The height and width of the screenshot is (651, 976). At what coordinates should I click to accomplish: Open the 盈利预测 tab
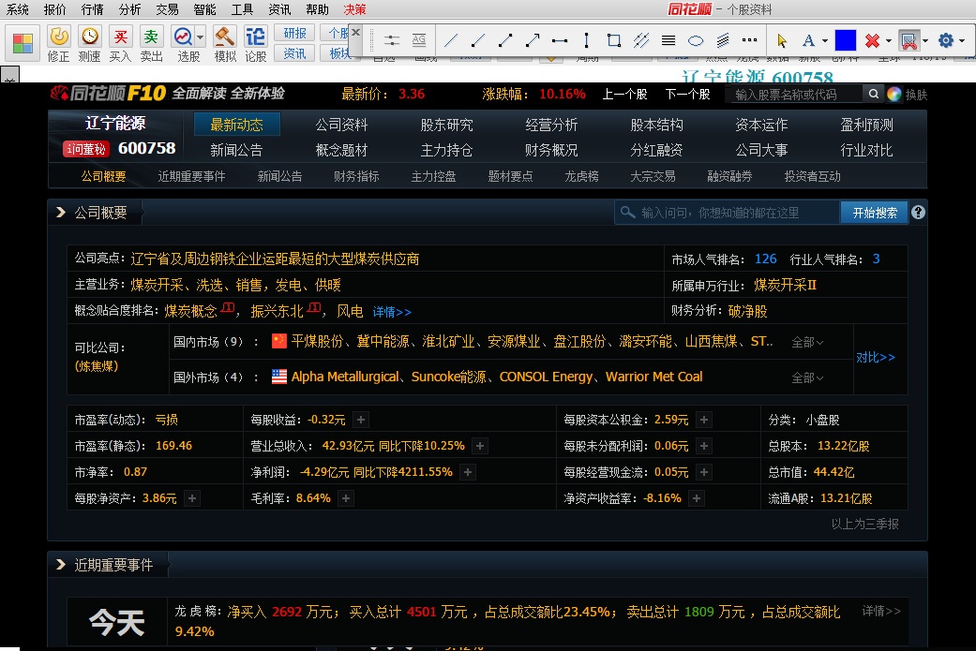[866, 125]
